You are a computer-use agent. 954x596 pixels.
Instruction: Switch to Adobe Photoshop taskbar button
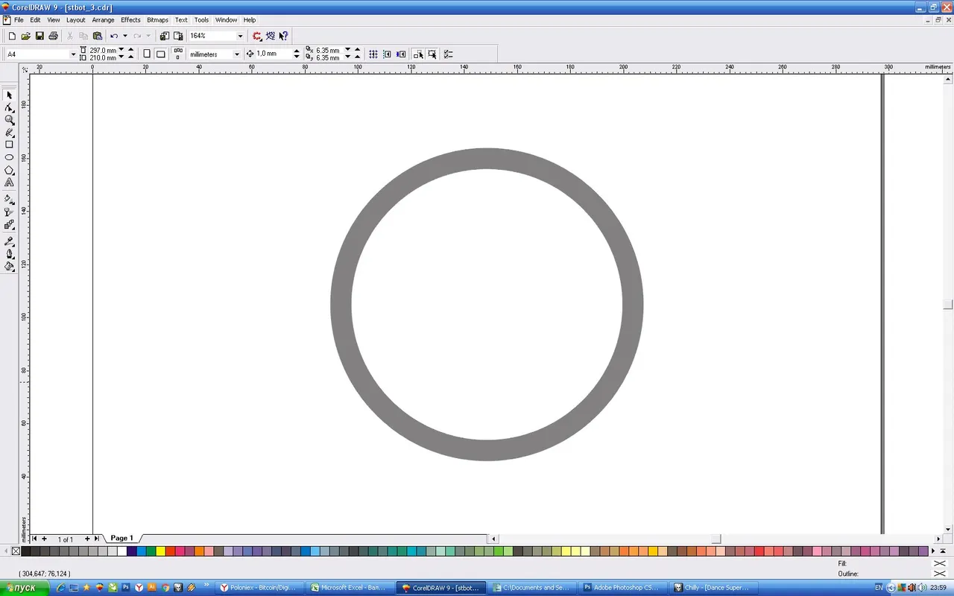coord(623,588)
